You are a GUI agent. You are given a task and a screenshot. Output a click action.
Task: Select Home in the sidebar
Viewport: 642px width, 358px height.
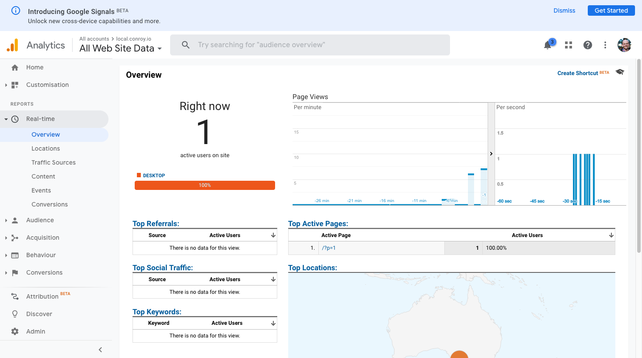pyautogui.click(x=35, y=67)
